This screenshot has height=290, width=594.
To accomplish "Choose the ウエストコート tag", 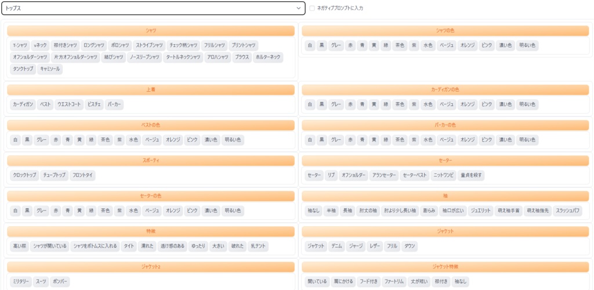I will [68, 104].
